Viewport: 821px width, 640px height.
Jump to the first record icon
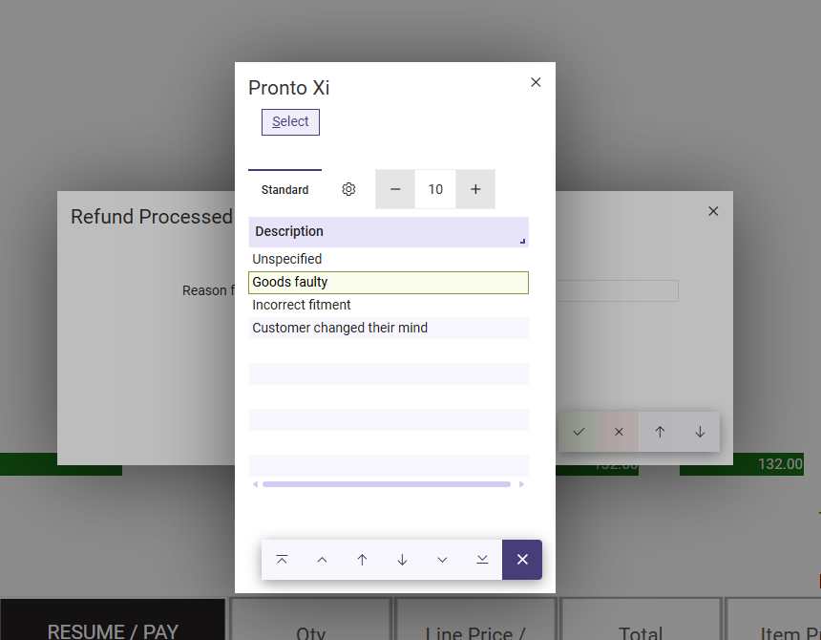click(282, 560)
